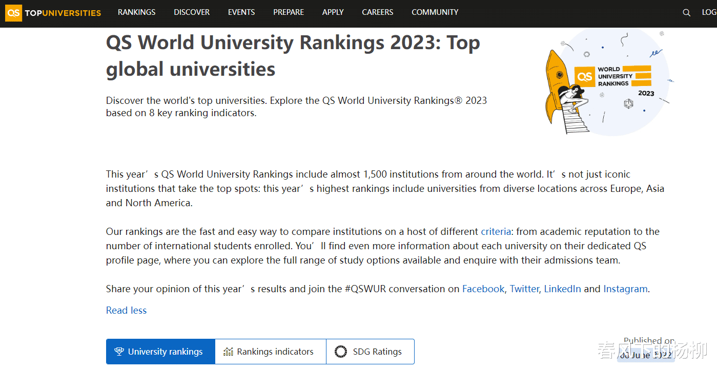Screen dimensions: 717x371
Task: Click the bar chart icon beside Rankings indicators
Action: [x=228, y=352]
